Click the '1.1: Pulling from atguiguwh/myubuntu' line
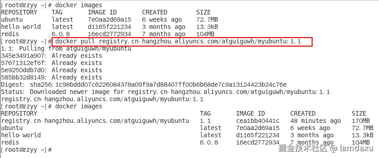The image size is (379, 158). (66, 49)
